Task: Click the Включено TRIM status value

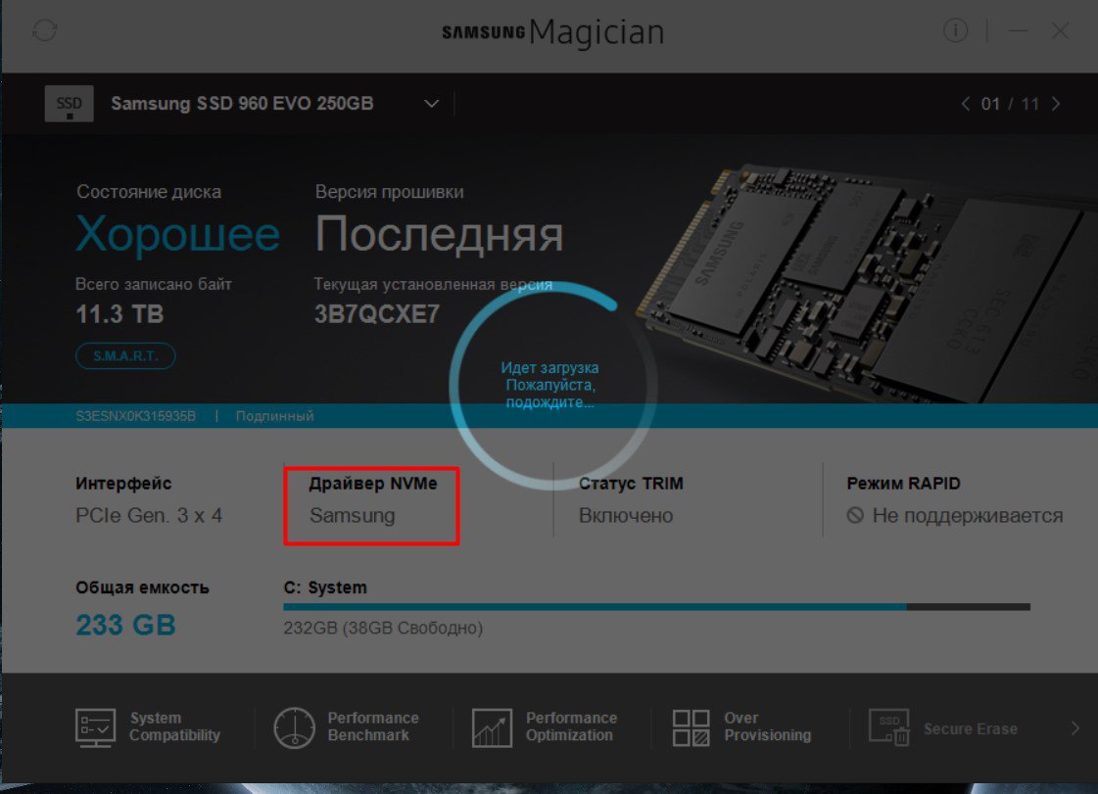Action: (x=625, y=515)
